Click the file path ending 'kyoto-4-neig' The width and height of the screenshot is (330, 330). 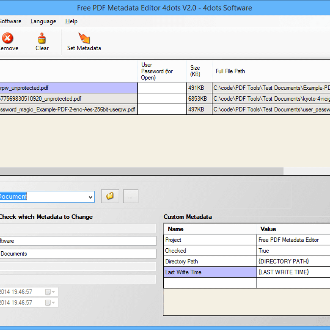[x=271, y=99]
